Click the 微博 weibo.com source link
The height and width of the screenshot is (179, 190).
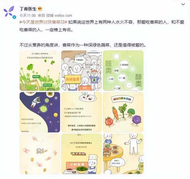(x=59, y=15)
